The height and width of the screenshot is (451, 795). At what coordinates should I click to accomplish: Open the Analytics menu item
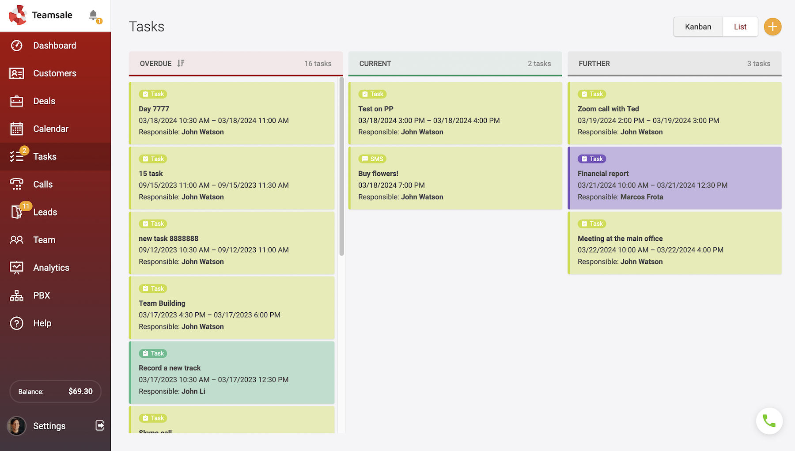[51, 268]
